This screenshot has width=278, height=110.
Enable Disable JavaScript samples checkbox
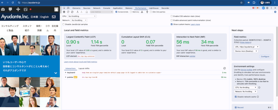point(64,24)
